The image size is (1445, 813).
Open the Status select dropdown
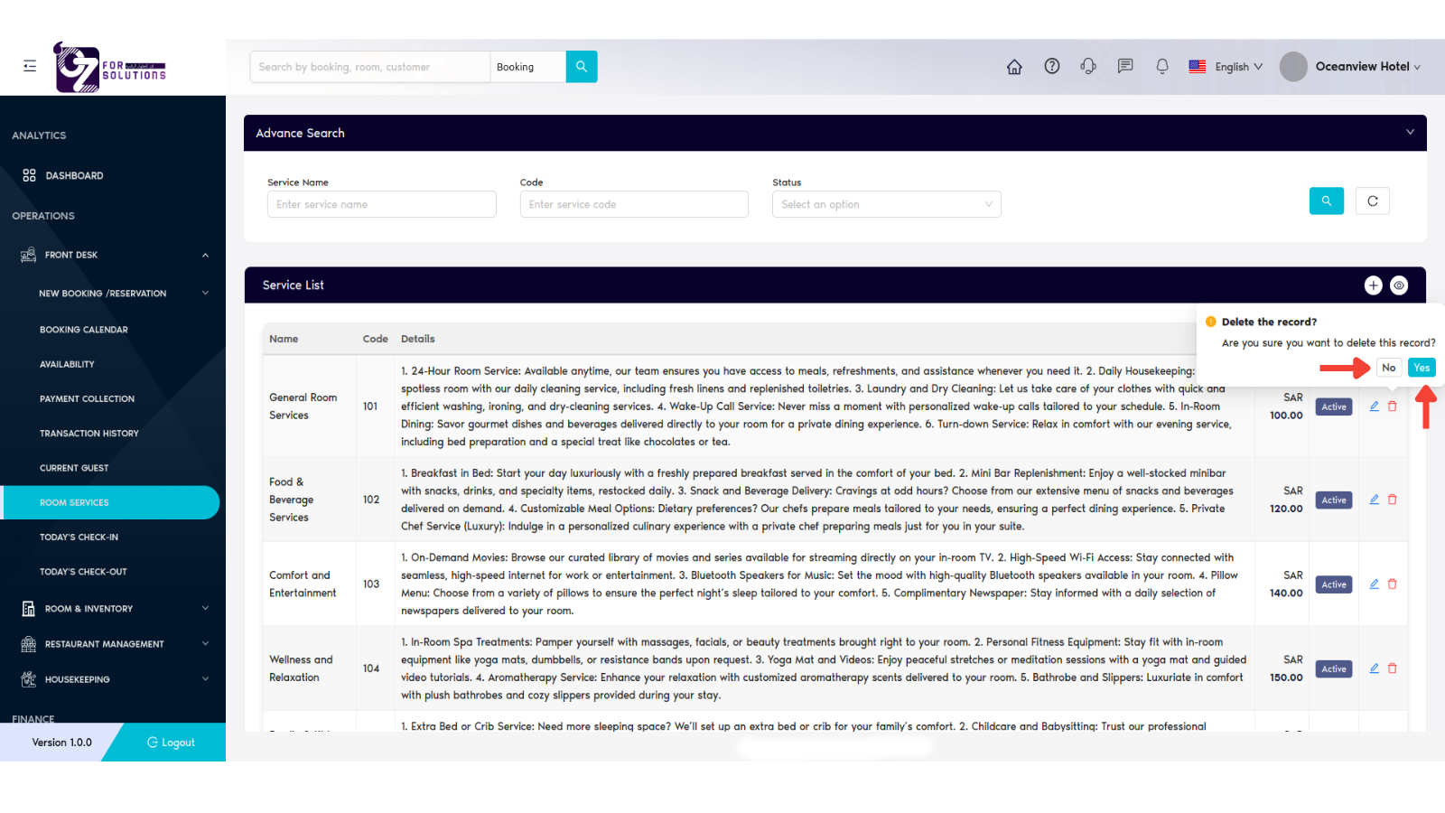click(x=886, y=204)
